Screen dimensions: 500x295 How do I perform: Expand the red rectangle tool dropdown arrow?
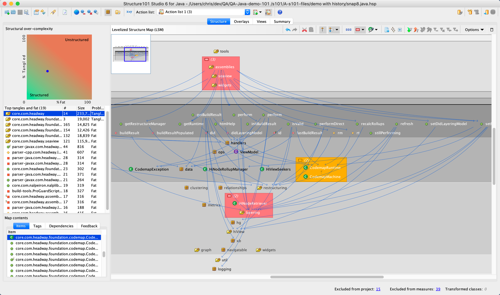363,30
